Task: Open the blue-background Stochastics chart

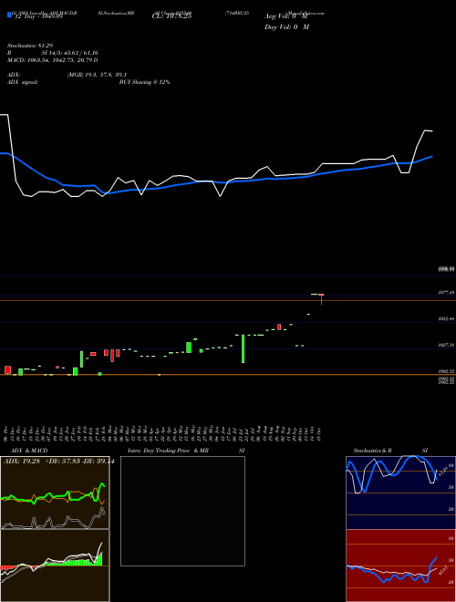Action: [x=400, y=493]
